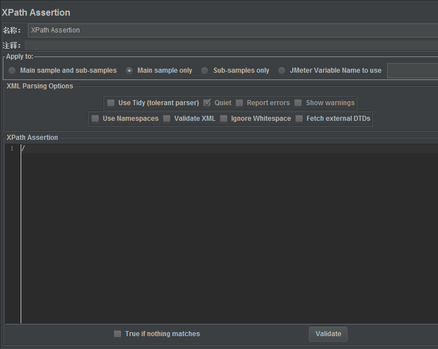Check 'Fetch external DTDs' option
Screen dimensions: 438x349
[299, 119]
